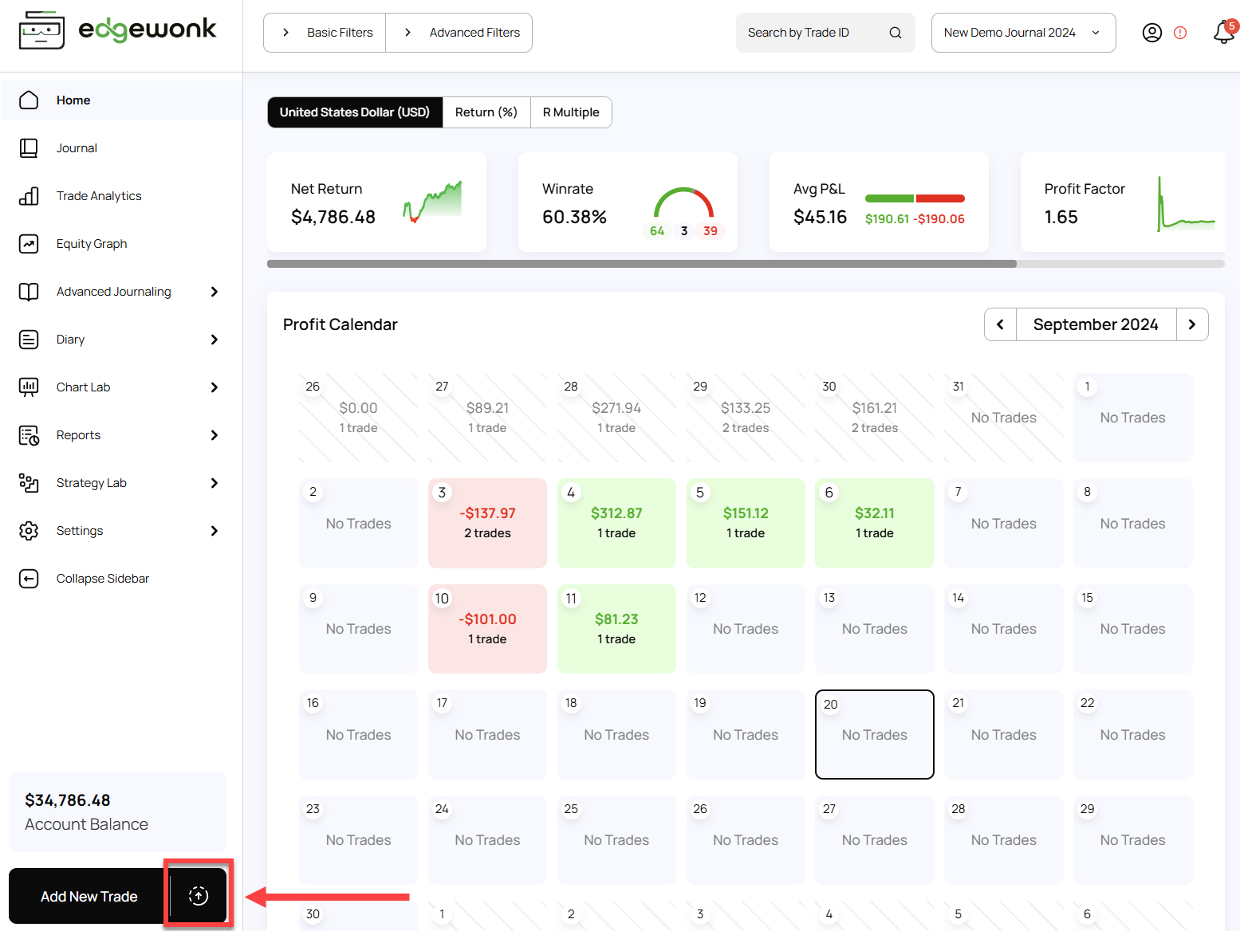Image resolution: width=1240 pixels, height=931 pixels.
Task: Expand the Basic Filters panel
Action: click(325, 33)
